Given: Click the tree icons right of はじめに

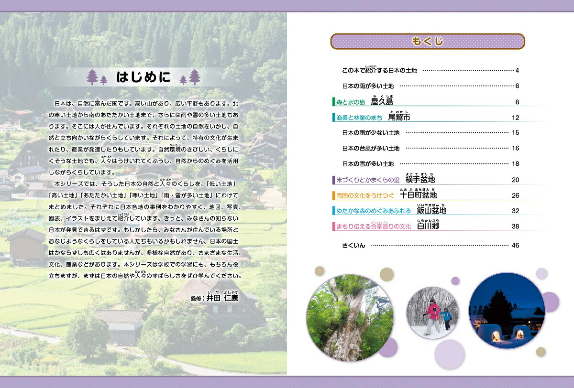Looking at the screenshot, I should [190, 77].
